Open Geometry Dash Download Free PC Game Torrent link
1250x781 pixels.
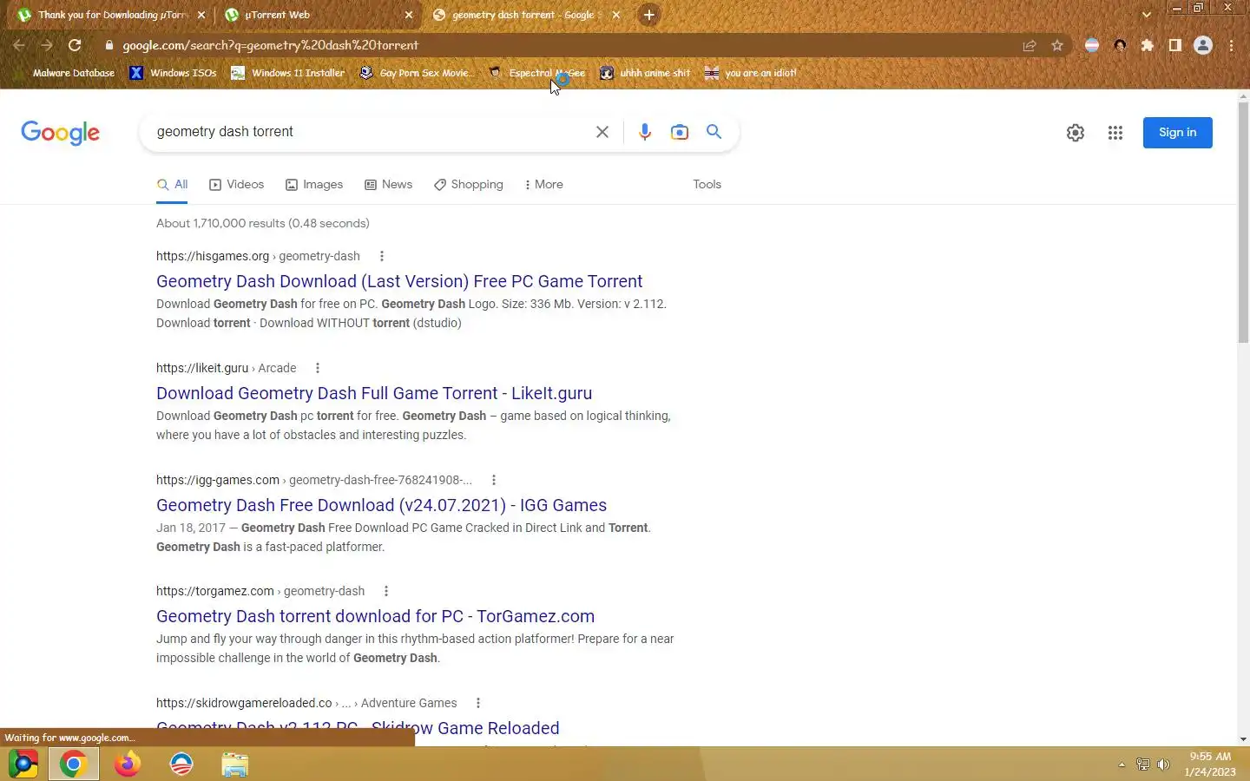399,281
